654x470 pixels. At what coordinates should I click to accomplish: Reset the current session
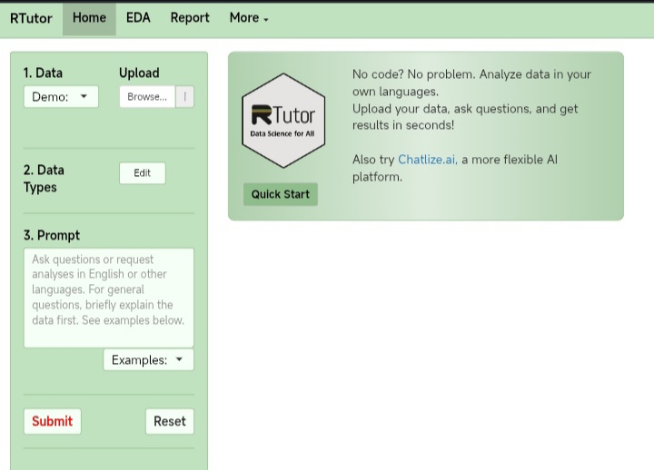click(169, 421)
